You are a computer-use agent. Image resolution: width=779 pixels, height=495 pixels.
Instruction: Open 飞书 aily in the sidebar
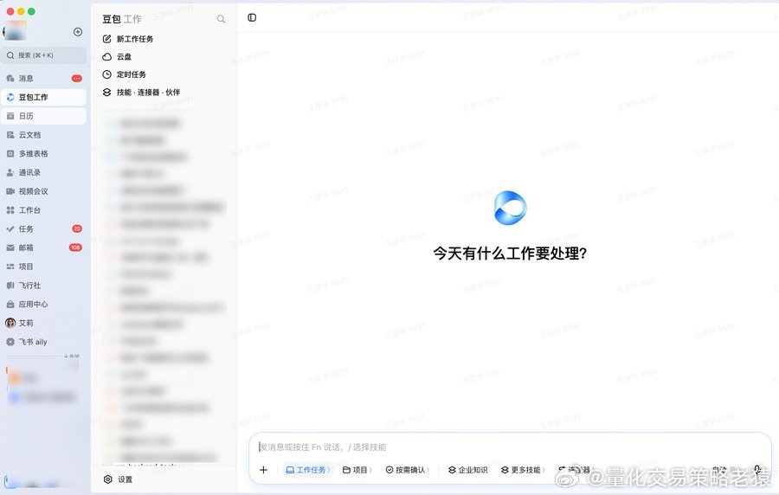(x=44, y=342)
